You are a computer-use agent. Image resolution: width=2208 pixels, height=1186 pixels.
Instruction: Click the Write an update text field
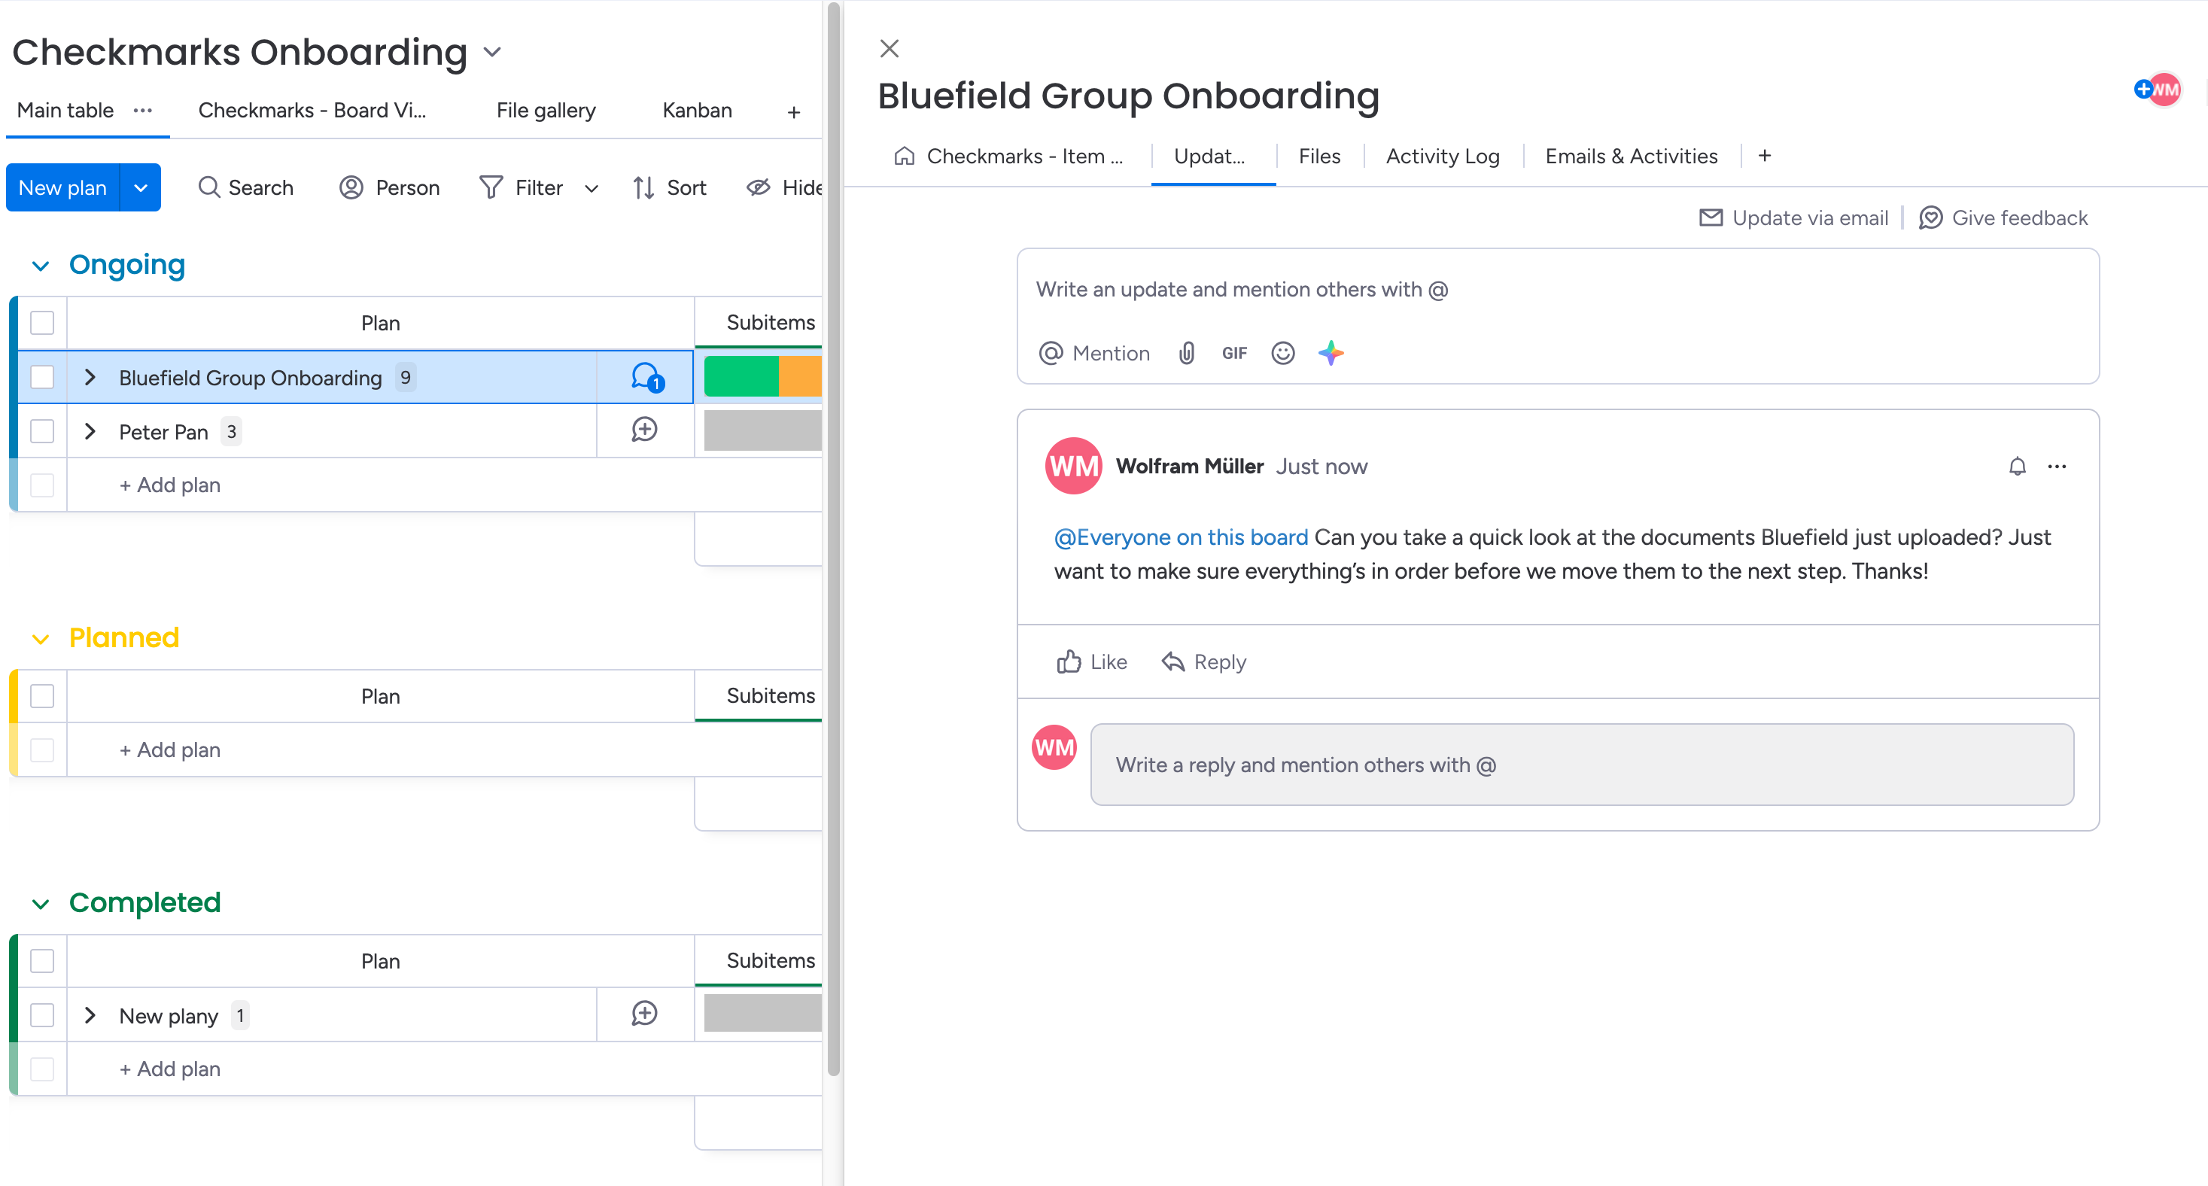[1558, 290]
